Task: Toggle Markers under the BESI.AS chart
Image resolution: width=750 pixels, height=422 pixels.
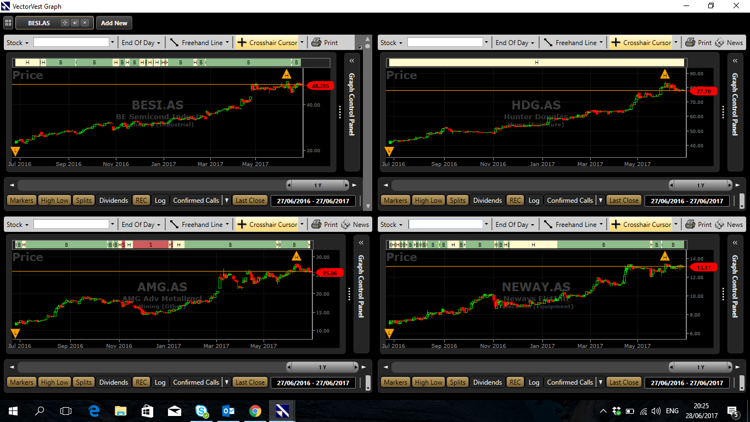Action: pos(21,201)
